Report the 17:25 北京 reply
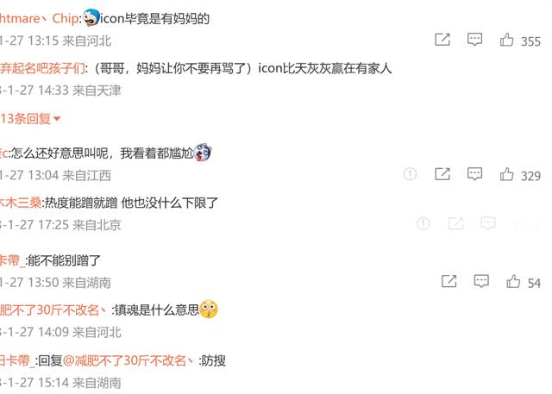This screenshot has width=552, height=394. click(x=423, y=223)
